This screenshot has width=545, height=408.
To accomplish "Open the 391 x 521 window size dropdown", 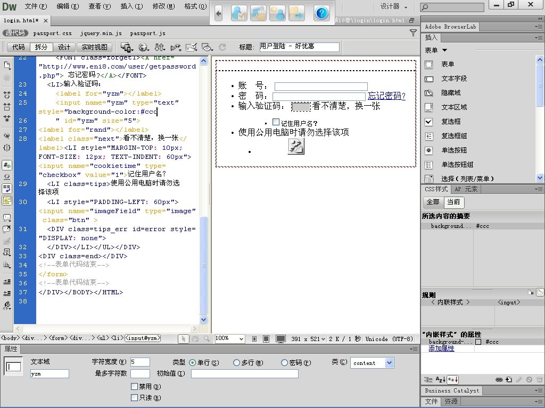I will click(x=308, y=339).
